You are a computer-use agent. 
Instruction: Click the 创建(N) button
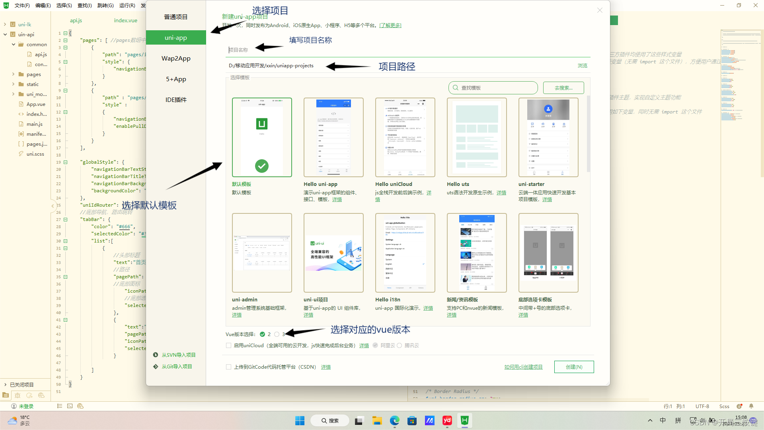574,367
